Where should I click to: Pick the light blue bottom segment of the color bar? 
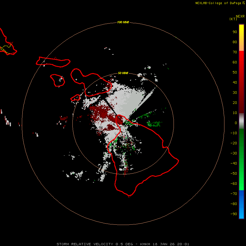click(241, 214)
